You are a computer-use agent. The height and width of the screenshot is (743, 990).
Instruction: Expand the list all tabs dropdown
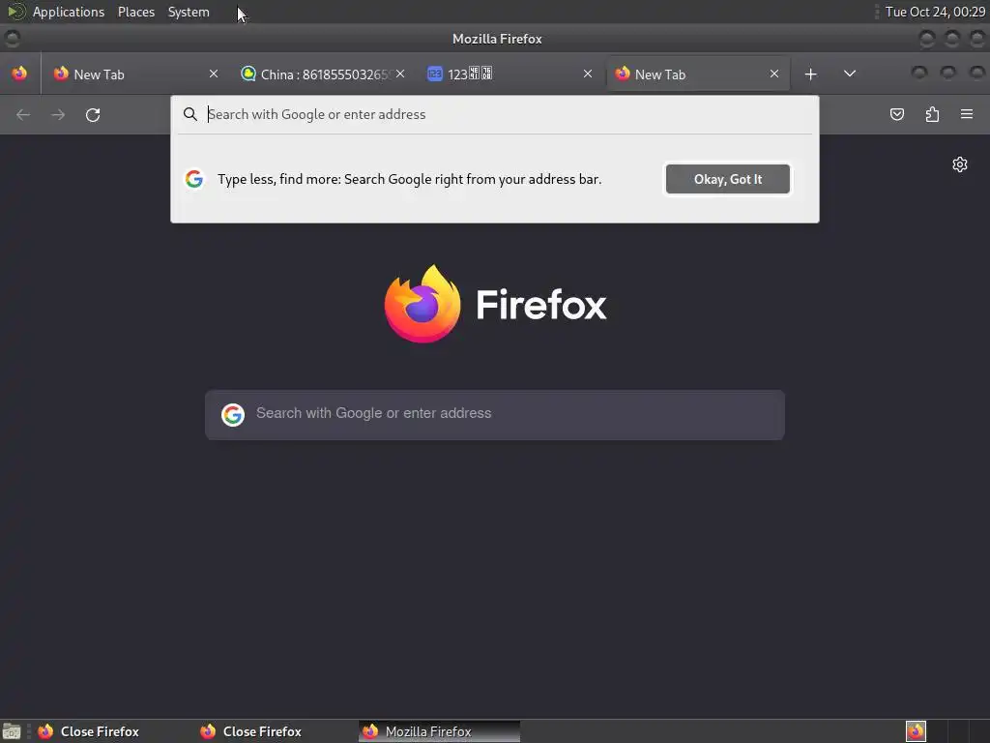[850, 74]
